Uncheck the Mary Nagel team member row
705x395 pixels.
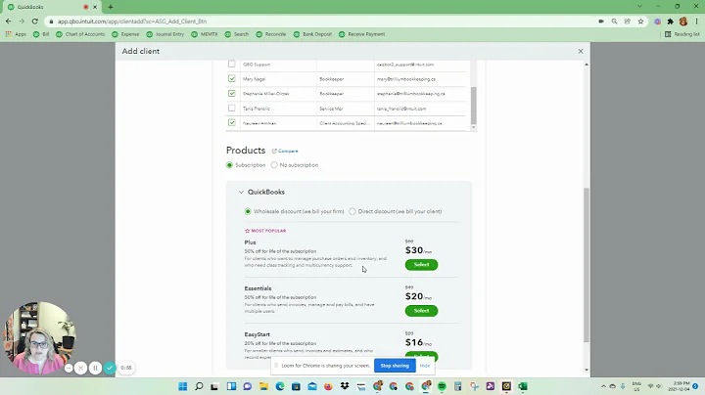coord(231,78)
